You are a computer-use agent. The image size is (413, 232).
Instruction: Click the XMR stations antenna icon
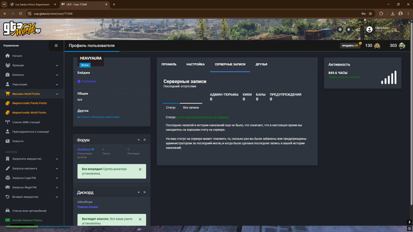(7, 122)
